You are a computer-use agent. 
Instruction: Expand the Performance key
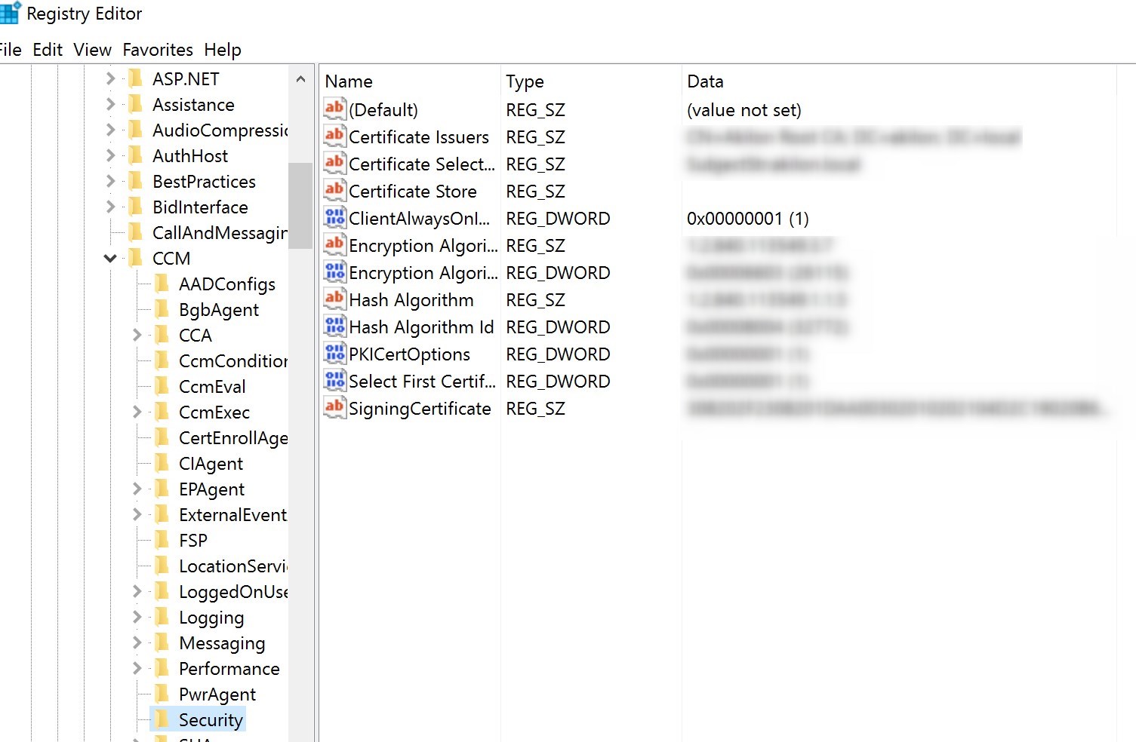coord(137,668)
